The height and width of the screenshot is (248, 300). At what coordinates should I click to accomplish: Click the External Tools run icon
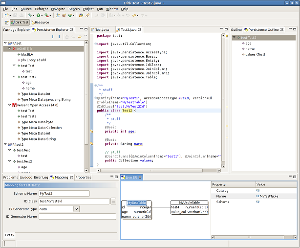point(46,15)
